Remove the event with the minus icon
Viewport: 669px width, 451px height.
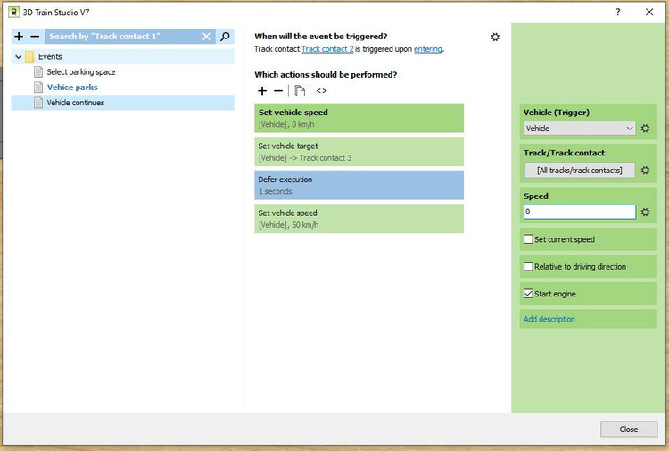35,37
